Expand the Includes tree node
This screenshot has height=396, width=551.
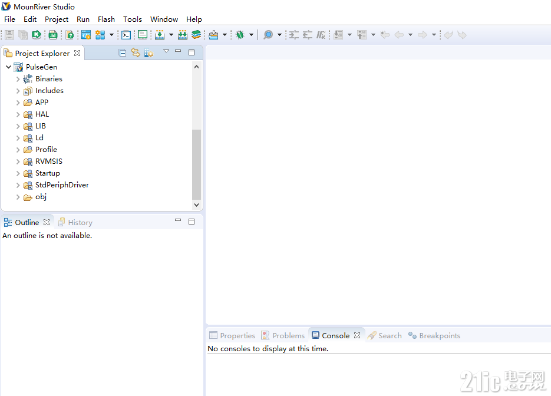(x=18, y=91)
